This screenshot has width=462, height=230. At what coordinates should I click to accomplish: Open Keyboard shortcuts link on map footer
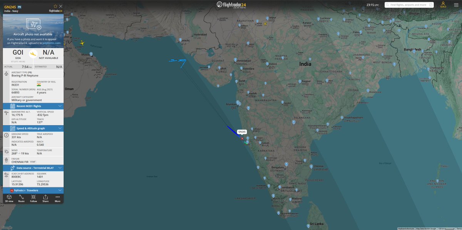tap(406, 228)
